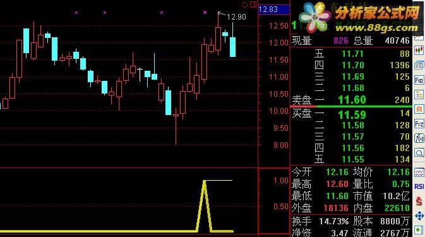This screenshot has width=425, height=237.
Task: Open the F10 company info icon
Action: pos(419,80)
